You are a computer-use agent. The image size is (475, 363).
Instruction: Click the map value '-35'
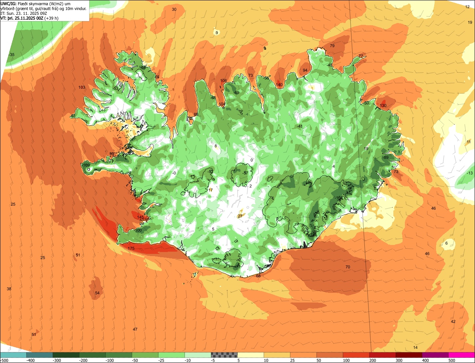coord(12,55)
